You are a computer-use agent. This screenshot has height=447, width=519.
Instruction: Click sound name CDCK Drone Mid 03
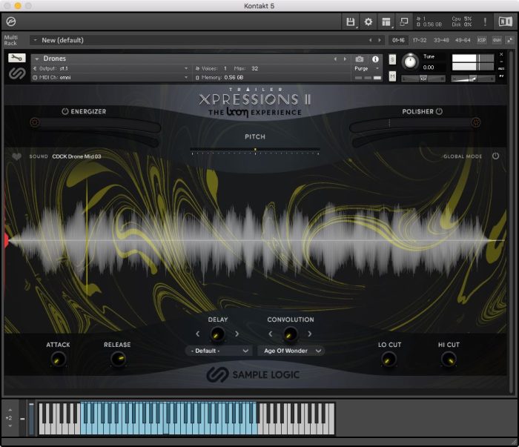pos(76,156)
